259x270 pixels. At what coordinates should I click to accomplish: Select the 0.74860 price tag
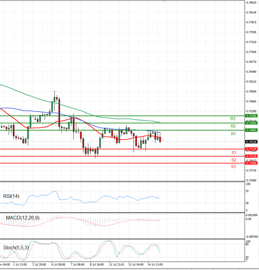[x=251, y=130]
